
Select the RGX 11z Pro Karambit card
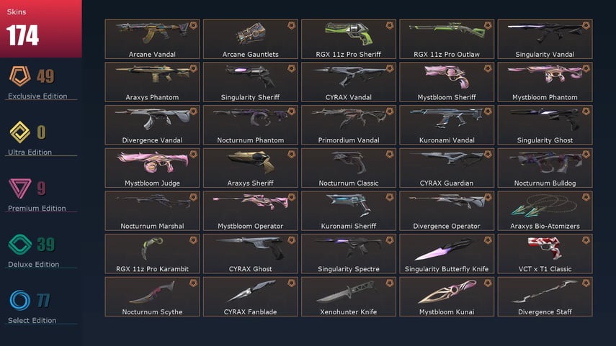[x=153, y=254]
